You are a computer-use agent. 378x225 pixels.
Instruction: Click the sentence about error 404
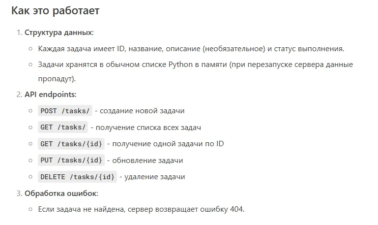click(141, 209)
